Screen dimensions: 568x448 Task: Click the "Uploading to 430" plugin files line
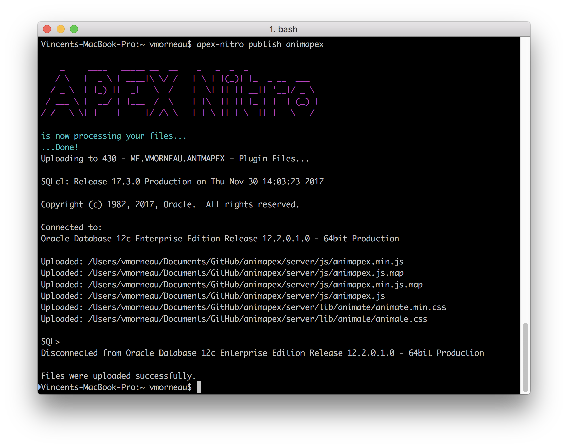tap(175, 159)
